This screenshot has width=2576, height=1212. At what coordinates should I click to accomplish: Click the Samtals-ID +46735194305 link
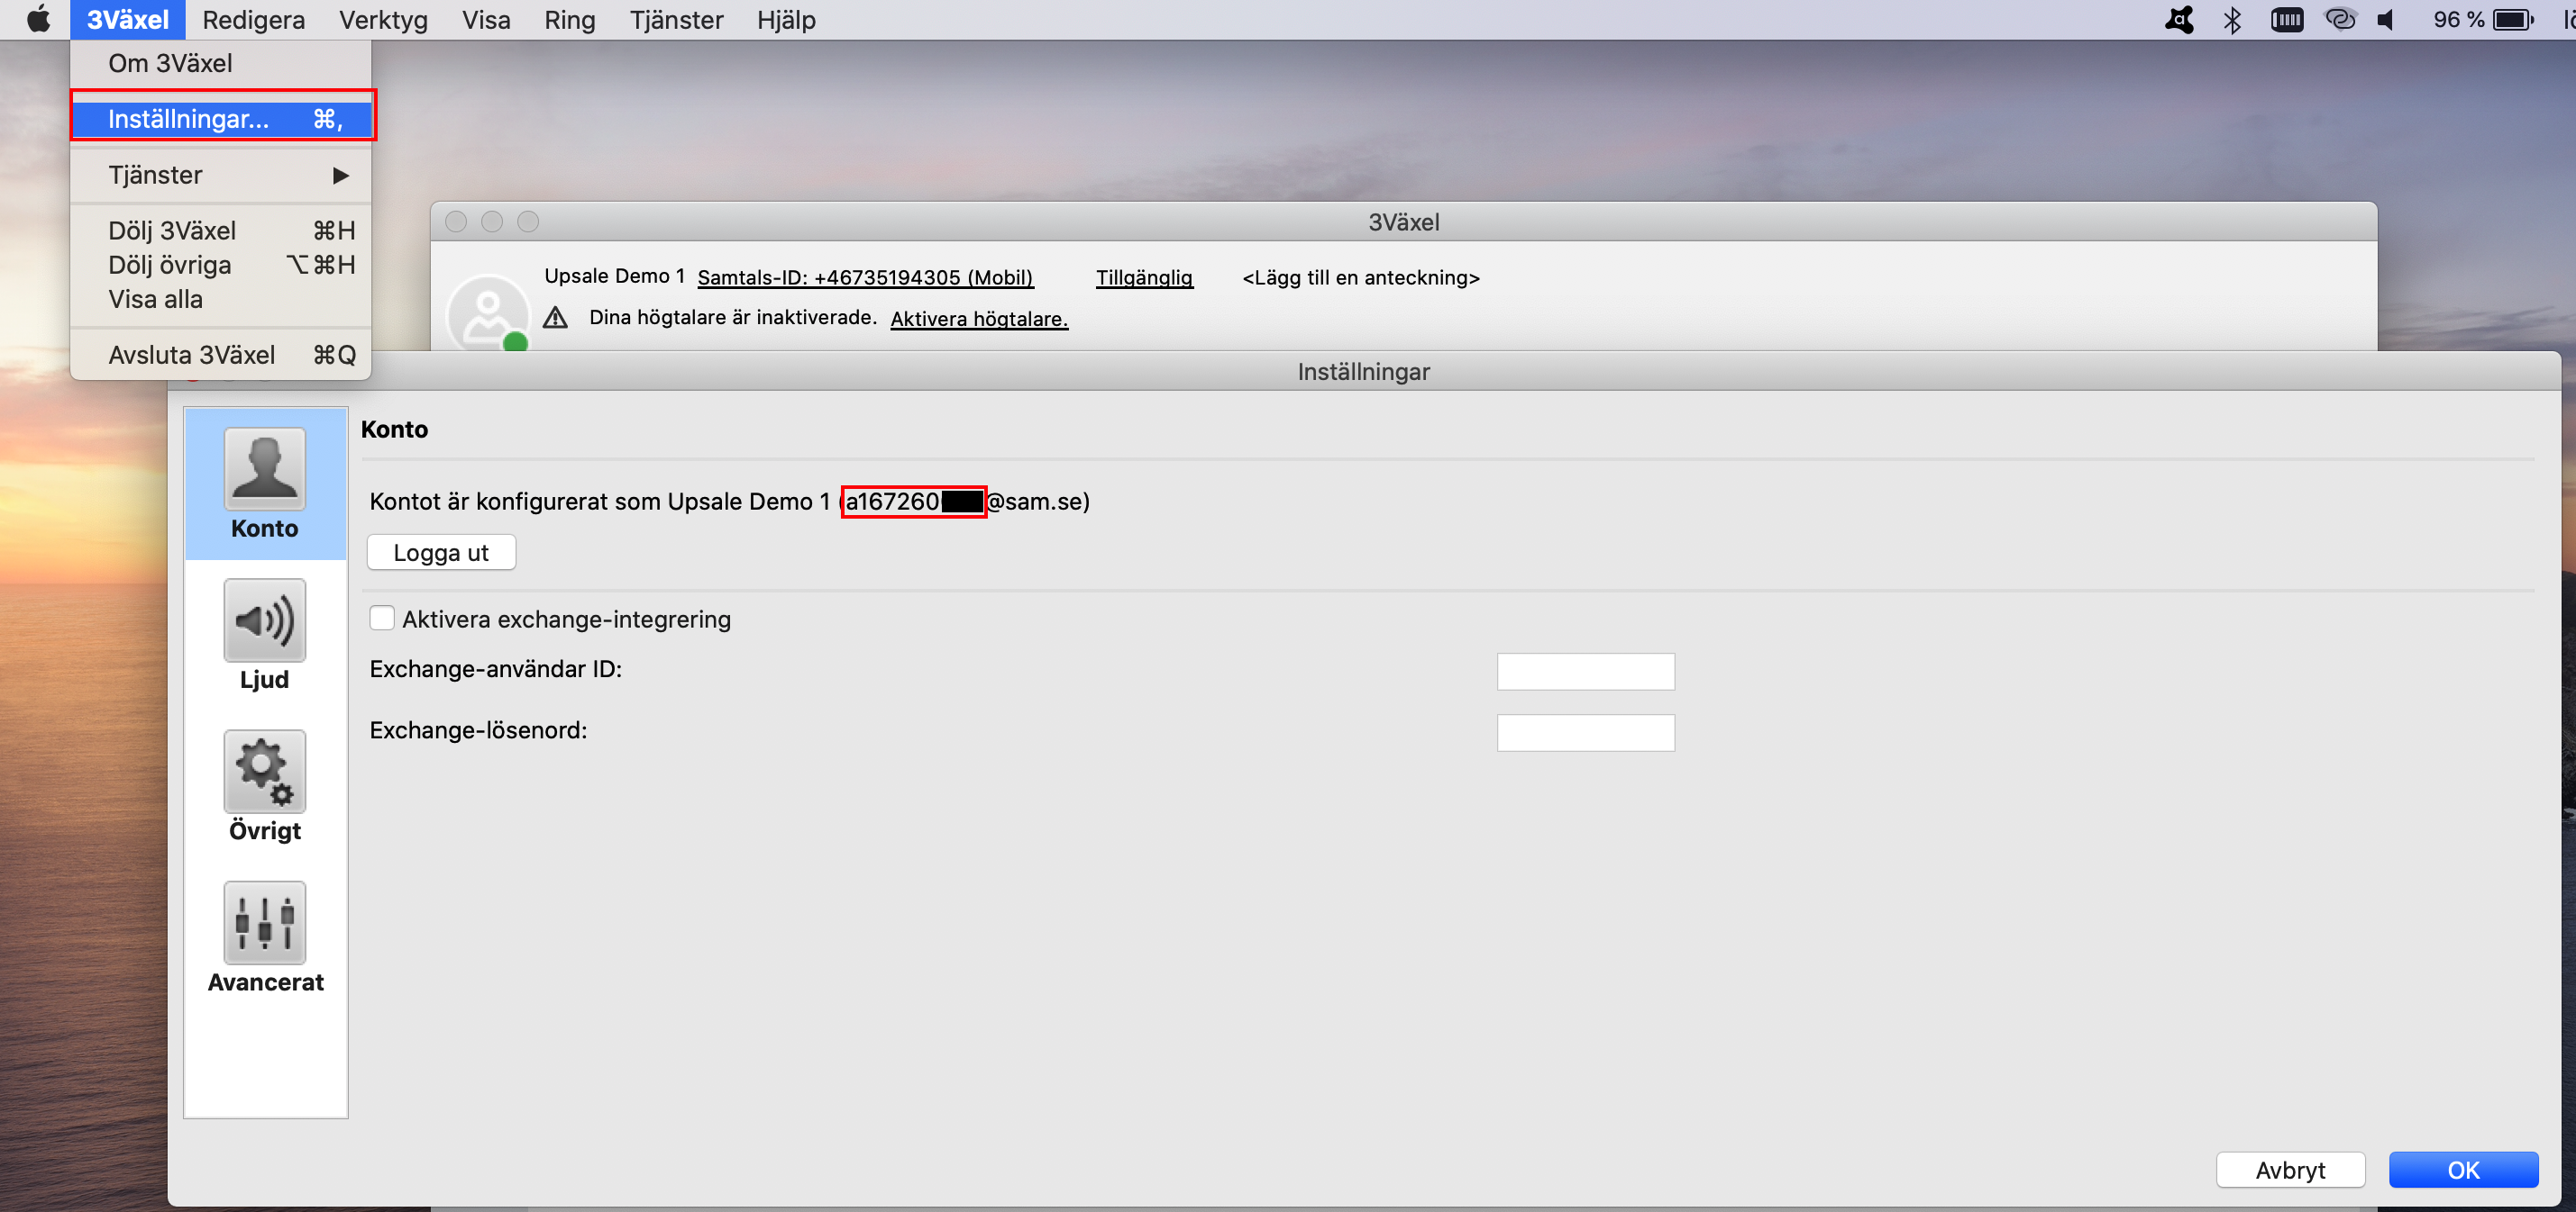pyautogui.click(x=865, y=277)
